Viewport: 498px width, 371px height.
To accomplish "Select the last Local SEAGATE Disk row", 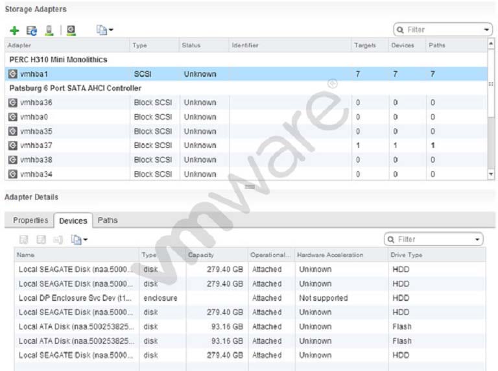I will [250, 355].
